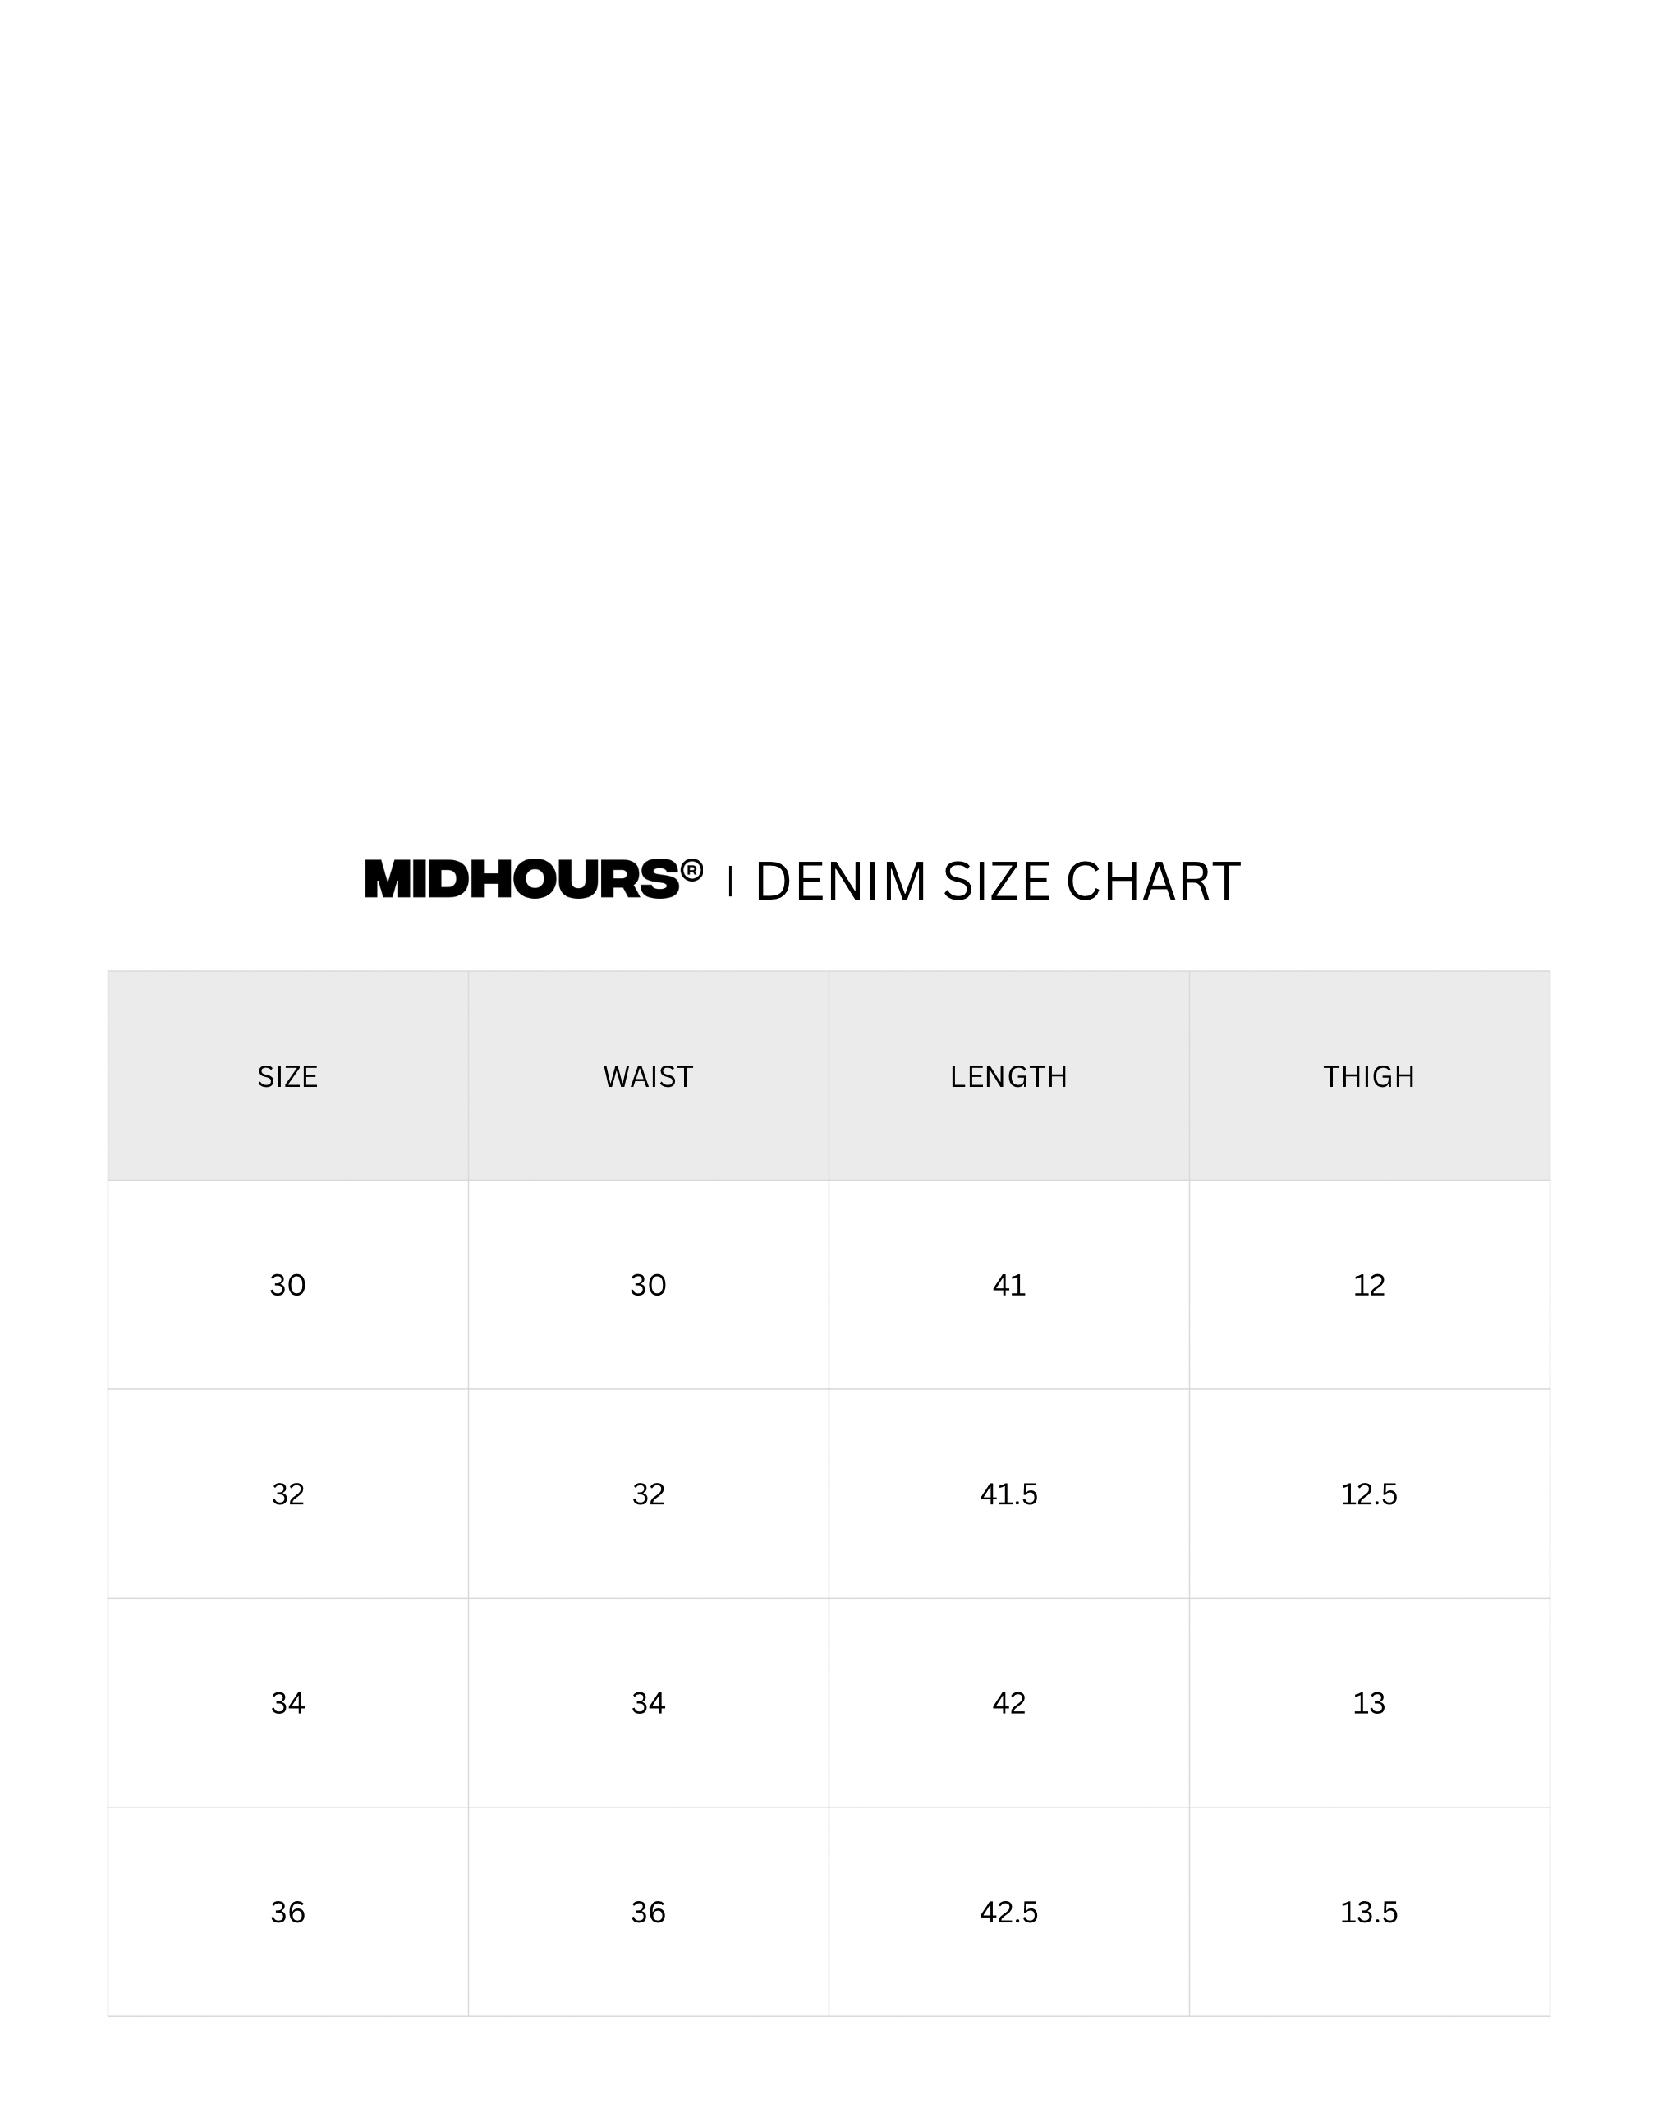Click waist value 30 in the WAIST column
The width and height of the screenshot is (1658, 2127).
(x=647, y=1286)
